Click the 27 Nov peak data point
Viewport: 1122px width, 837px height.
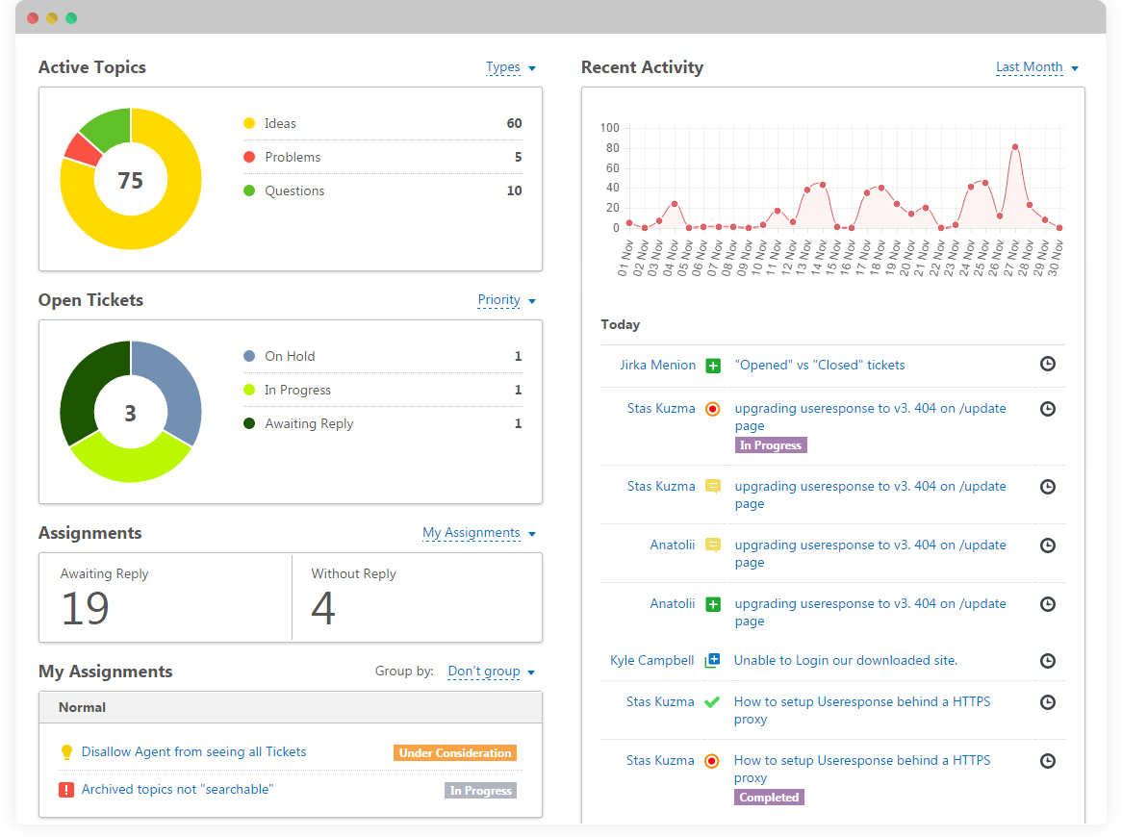click(1014, 147)
